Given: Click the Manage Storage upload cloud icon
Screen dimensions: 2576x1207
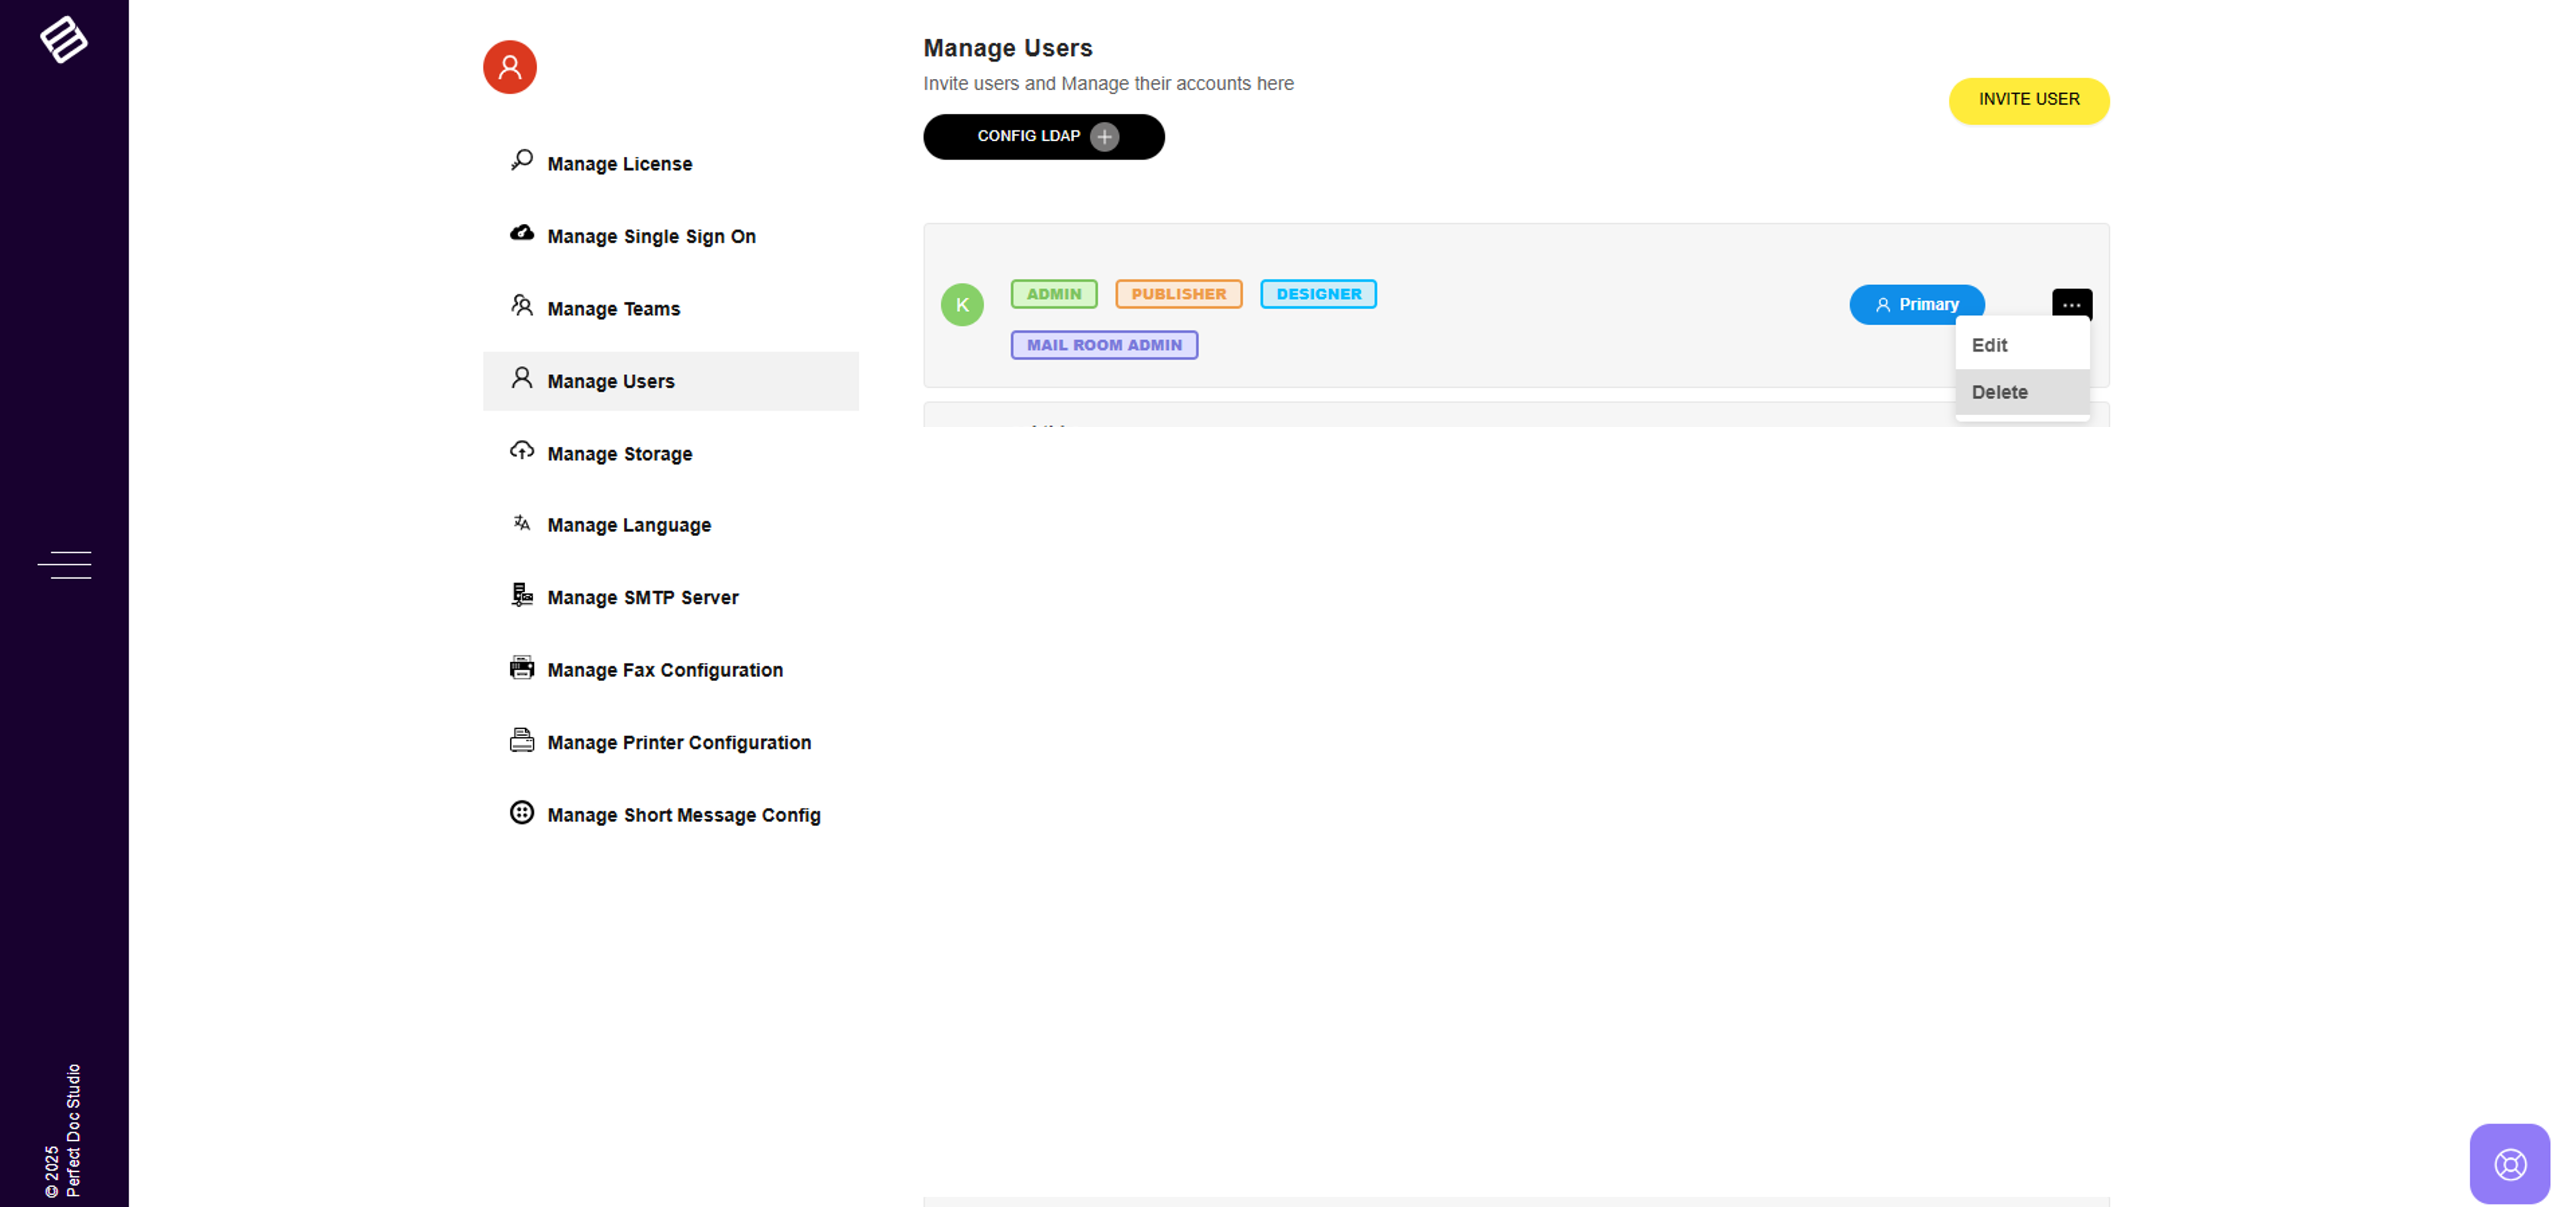Looking at the screenshot, I should (x=522, y=450).
